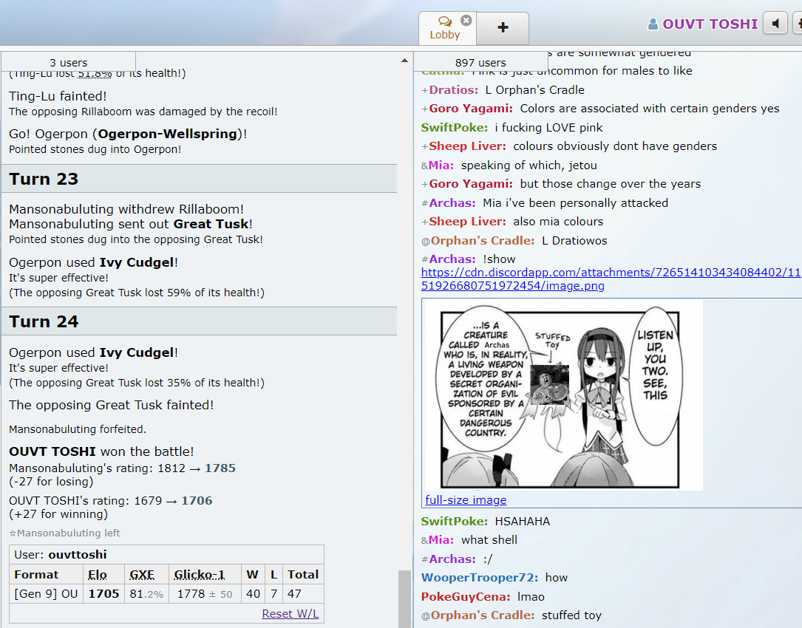Click the Lobby chat bubbles icon
This screenshot has height=628, width=802.
[x=445, y=21]
